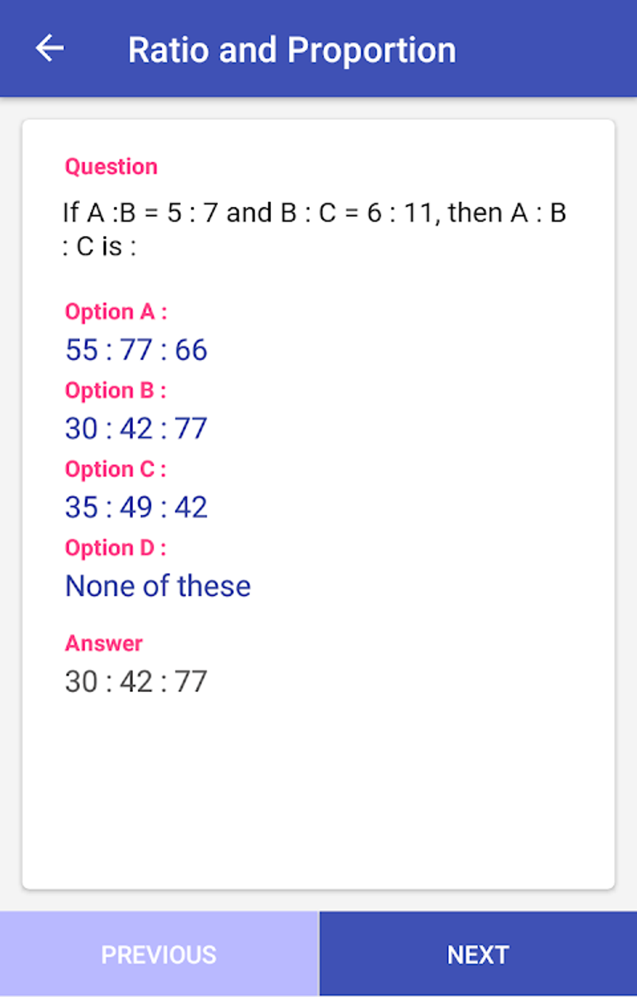Select the 'Ratio and Proportion' title

[292, 49]
